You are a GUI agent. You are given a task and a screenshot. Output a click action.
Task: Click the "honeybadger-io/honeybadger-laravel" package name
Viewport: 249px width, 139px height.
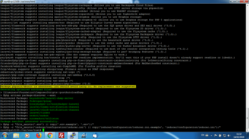[54, 104]
